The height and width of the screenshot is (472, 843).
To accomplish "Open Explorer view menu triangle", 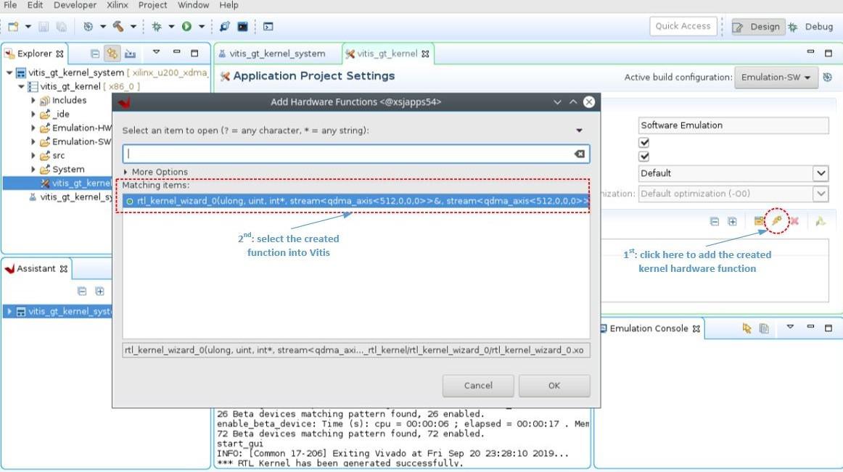I will (x=156, y=52).
